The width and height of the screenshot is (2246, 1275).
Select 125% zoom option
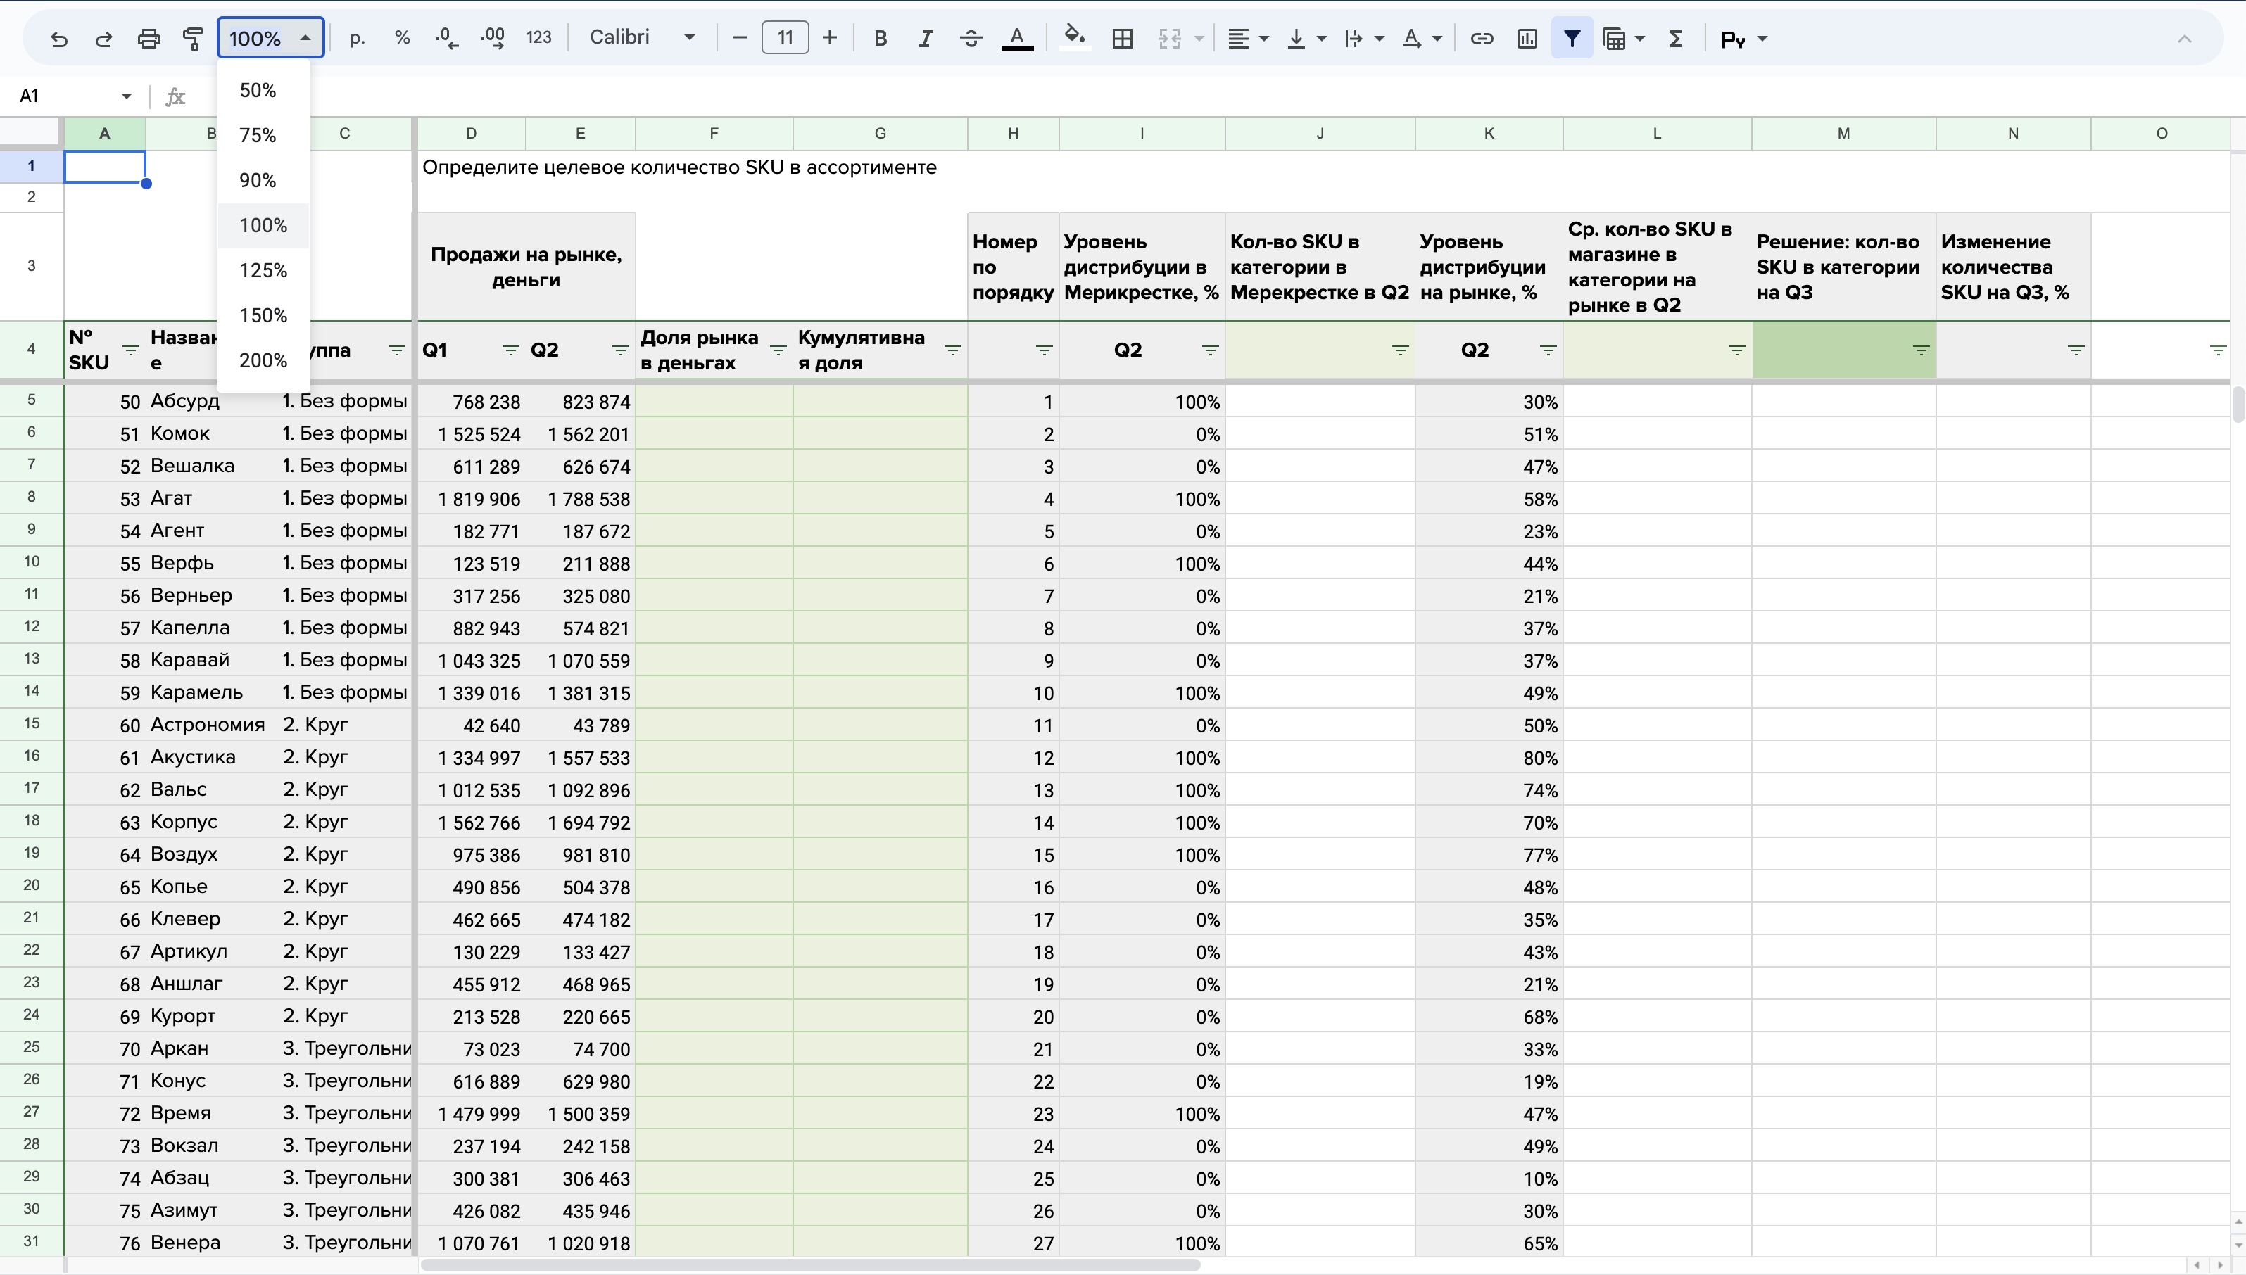pos(263,271)
